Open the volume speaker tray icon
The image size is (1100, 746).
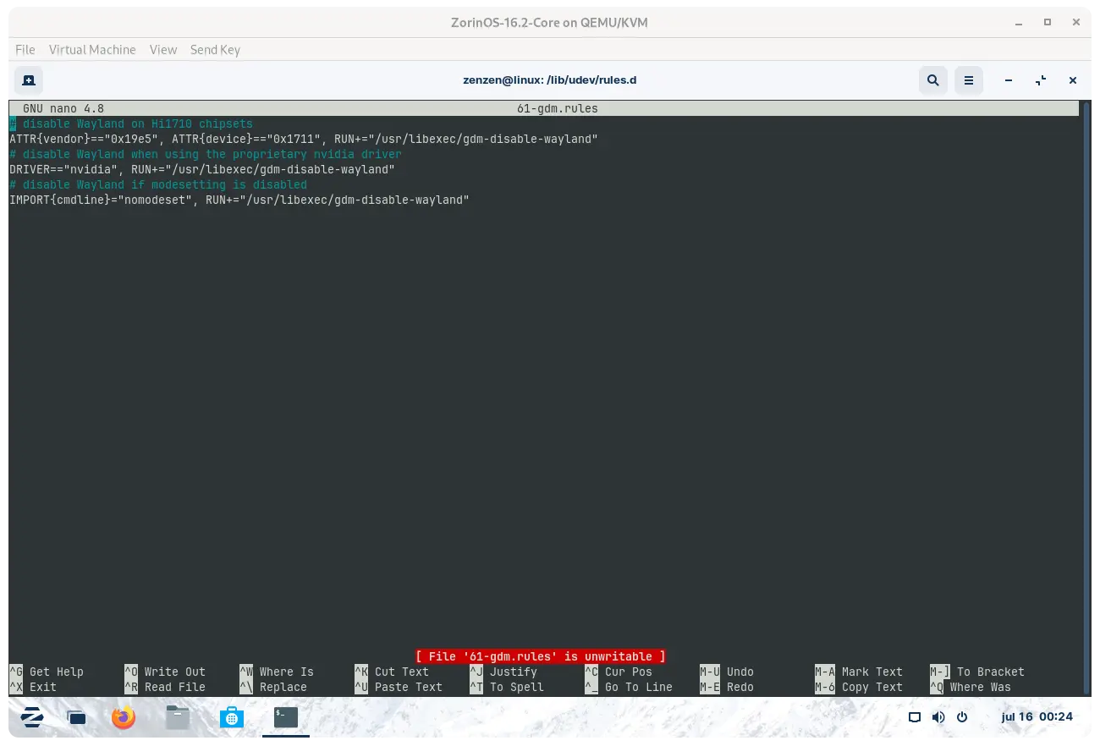coord(938,717)
